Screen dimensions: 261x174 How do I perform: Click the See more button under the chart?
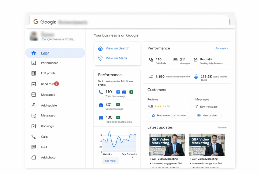tap(110, 160)
